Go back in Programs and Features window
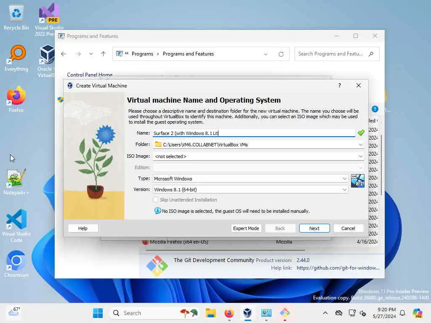 click(x=64, y=54)
